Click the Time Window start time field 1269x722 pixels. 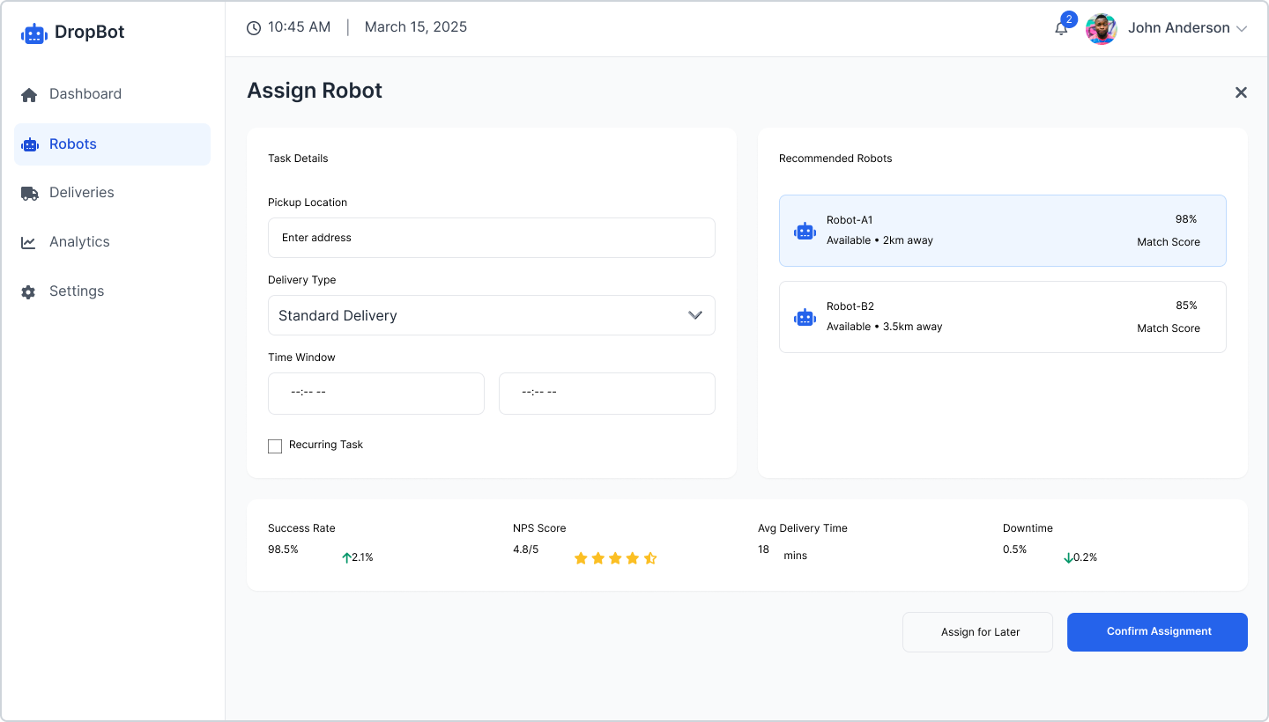click(x=375, y=393)
